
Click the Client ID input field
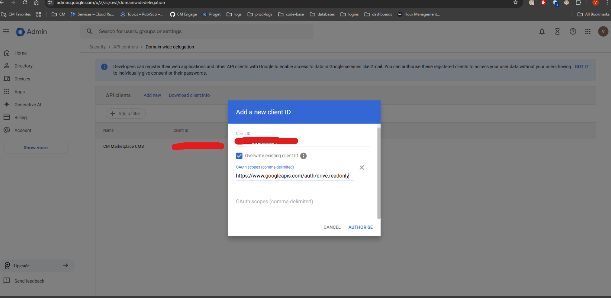coord(302,141)
